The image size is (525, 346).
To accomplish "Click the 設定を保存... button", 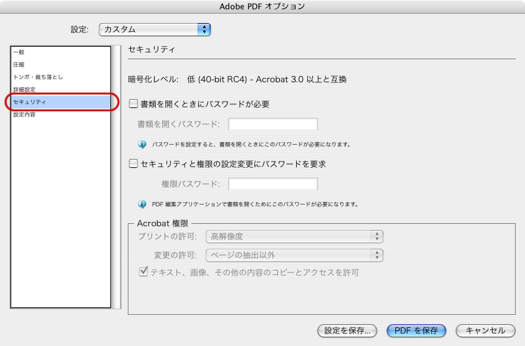I will click(x=347, y=330).
